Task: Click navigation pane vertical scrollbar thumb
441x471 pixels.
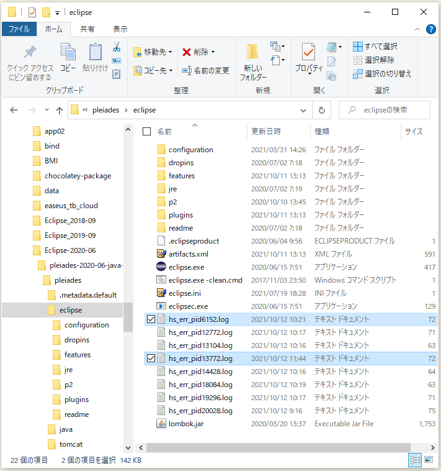Action: pyautogui.click(x=128, y=317)
